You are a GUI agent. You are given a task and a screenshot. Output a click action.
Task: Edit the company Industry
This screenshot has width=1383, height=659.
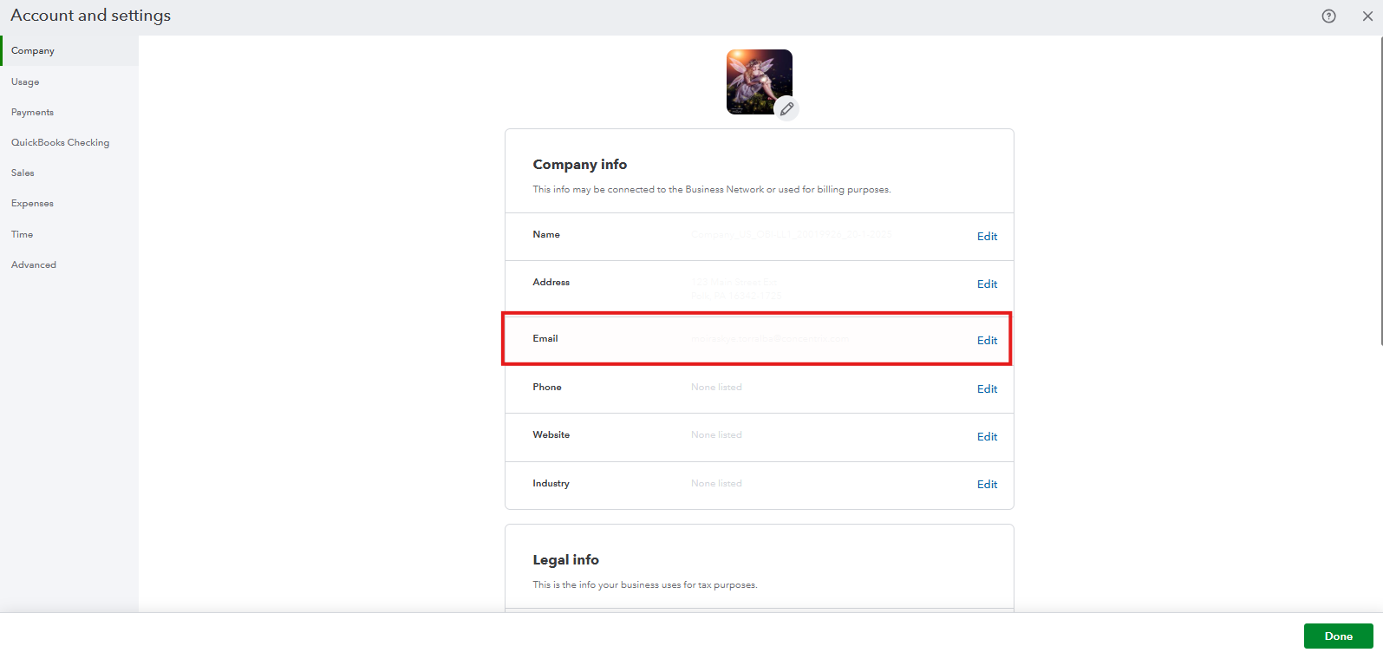[x=987, y=485]
